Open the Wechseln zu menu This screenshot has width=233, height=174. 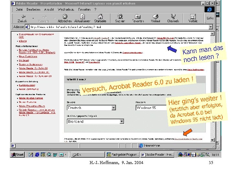click(x=66, y=9)
